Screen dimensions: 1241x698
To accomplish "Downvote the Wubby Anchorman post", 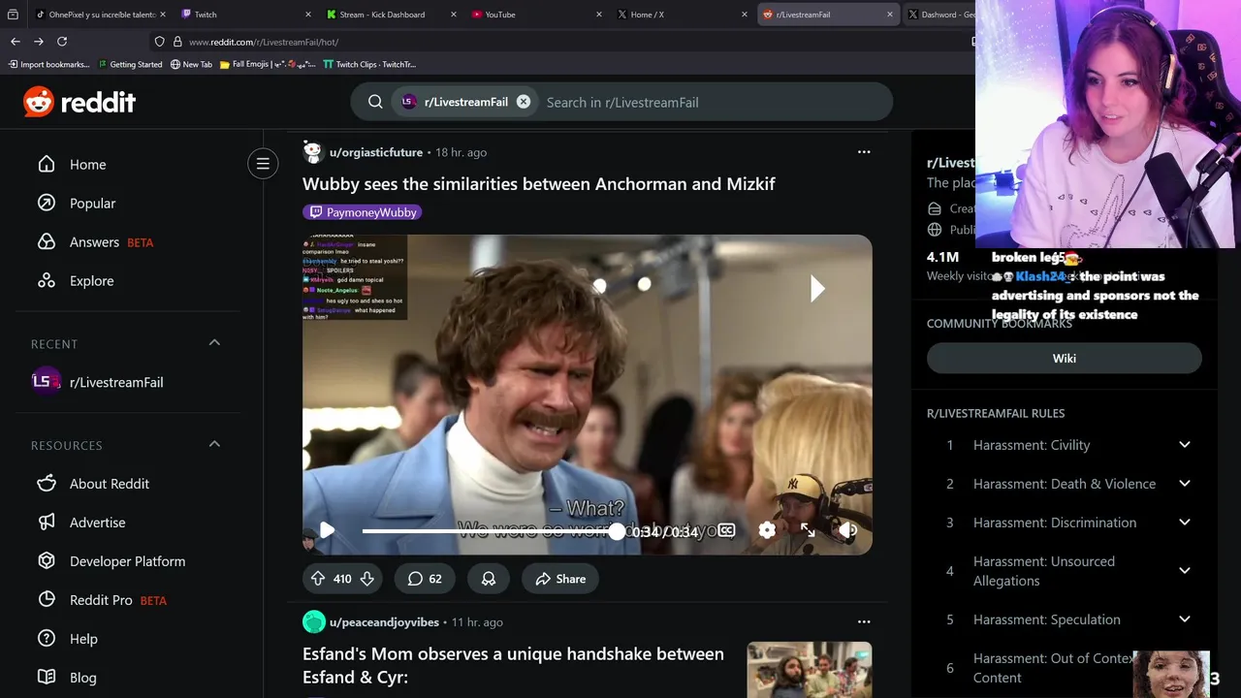I will pyautogui.click(x=366, y=579).
